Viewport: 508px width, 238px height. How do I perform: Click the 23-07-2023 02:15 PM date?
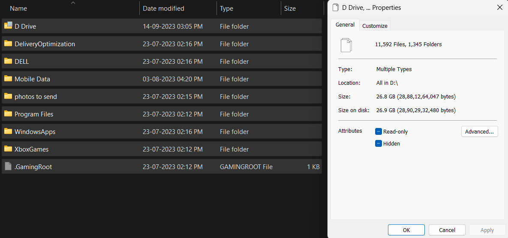click(x=173, y=96)
